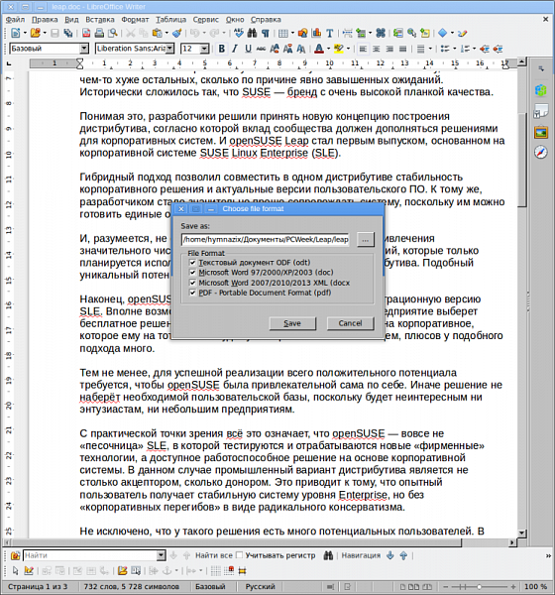Apply Strikethrough formatting
Image resolution: width=555 pixels, height=595 pixels.
pyautogui.click(x=261, y=49)
